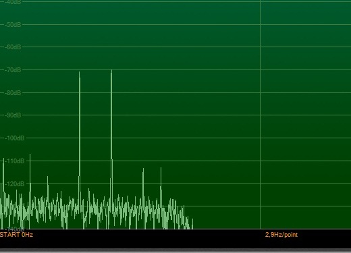The height and width of the screenshot is (253, 351).
Task: Click the -140dB label at the axis bottom
Action: pyautogui.click(x=14, y=229)
